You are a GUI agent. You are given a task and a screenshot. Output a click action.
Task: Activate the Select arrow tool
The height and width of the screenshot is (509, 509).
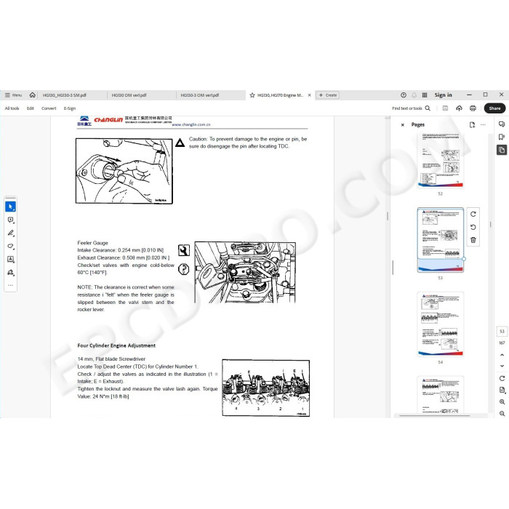11,207
